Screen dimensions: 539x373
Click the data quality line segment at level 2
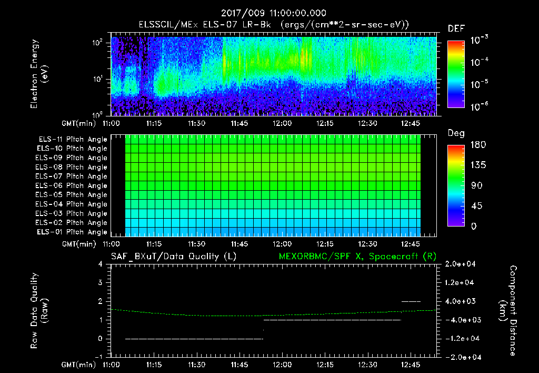coord(411,301)
